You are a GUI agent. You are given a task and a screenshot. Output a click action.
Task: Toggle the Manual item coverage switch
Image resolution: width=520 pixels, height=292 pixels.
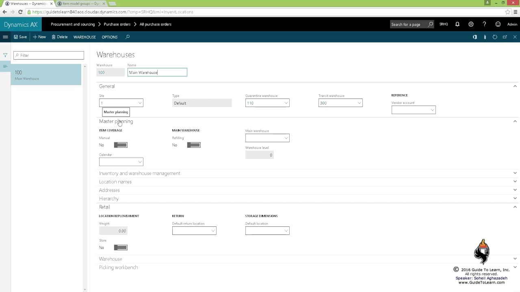click(x=121, y=145)
